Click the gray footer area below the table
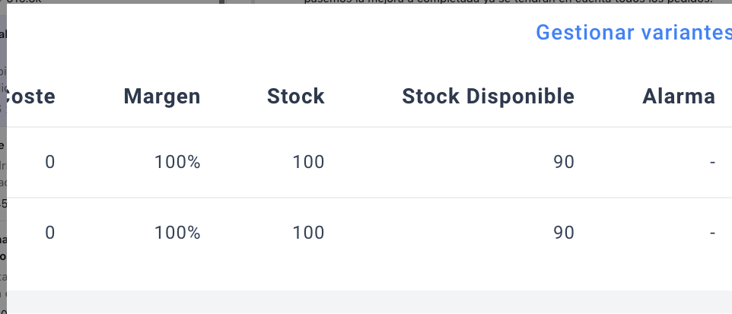The image size is (732, 314). click(x=365, y=301)
